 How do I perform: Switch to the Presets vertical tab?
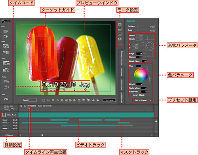122,72
